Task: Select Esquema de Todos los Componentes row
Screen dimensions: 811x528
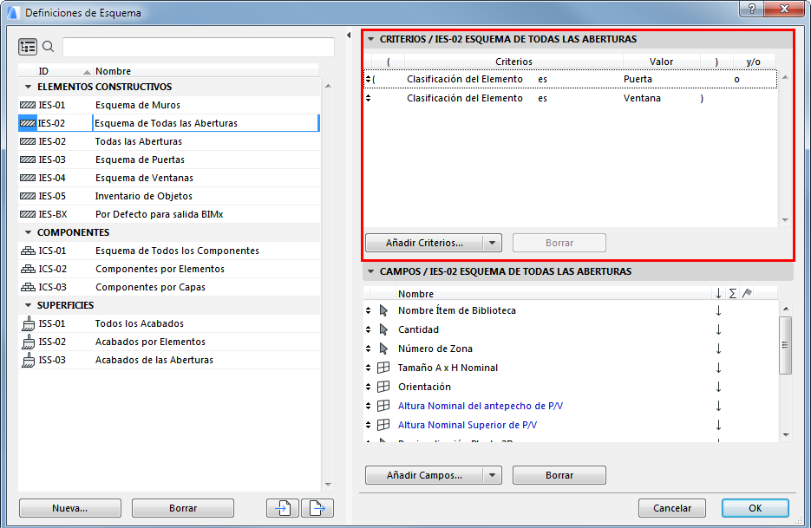Action: tap(169, 251)
